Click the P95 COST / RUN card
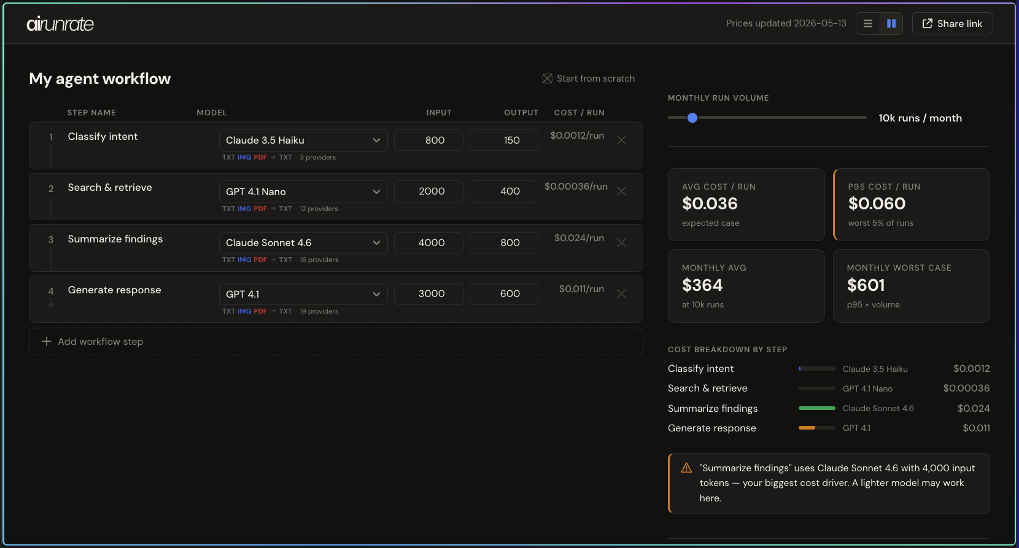The width and height of the screenshot is (1019, 548). [x=912, y=204]
